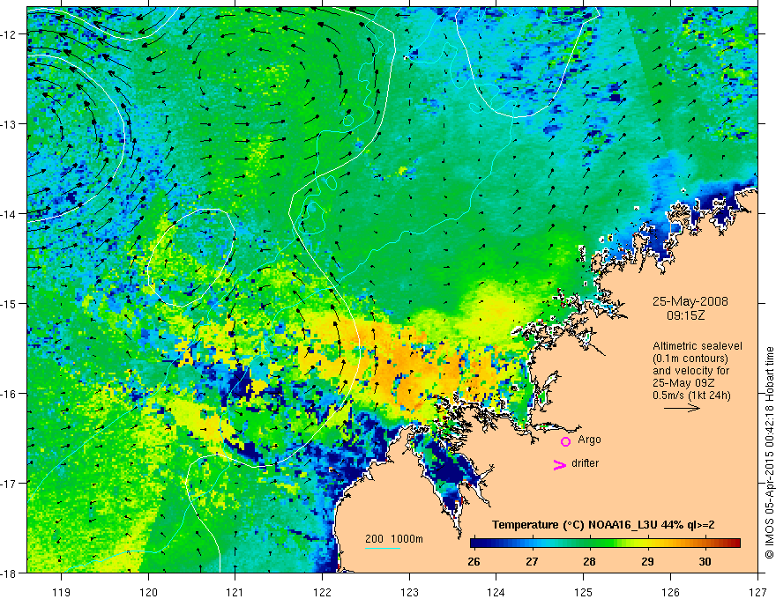This screenshot has height=599, width=776.
Task: Click the longitude axis label 119
Action: [62, 592]
